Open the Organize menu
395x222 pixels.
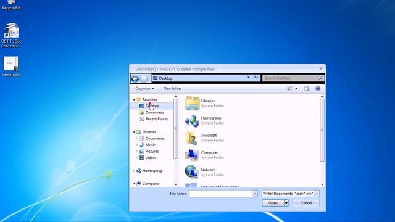(x=144, y=88)
